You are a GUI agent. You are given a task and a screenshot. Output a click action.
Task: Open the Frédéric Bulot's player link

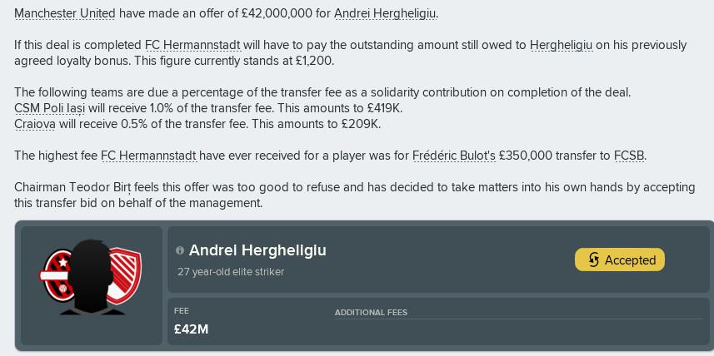(x=454, y=156)
